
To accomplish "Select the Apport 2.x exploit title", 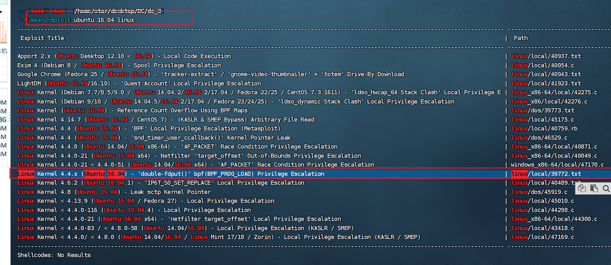I will point(124,56).
